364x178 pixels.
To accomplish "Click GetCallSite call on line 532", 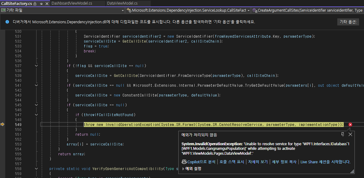I will coord(134,41).
